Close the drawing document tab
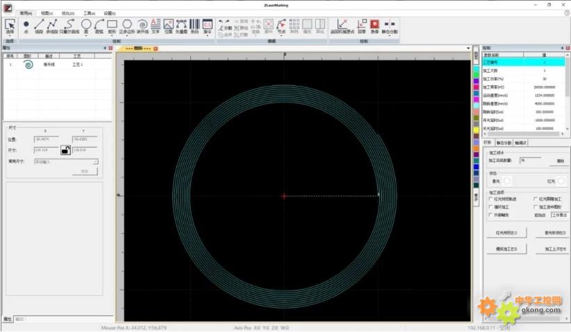 click(x=156, y=49)
